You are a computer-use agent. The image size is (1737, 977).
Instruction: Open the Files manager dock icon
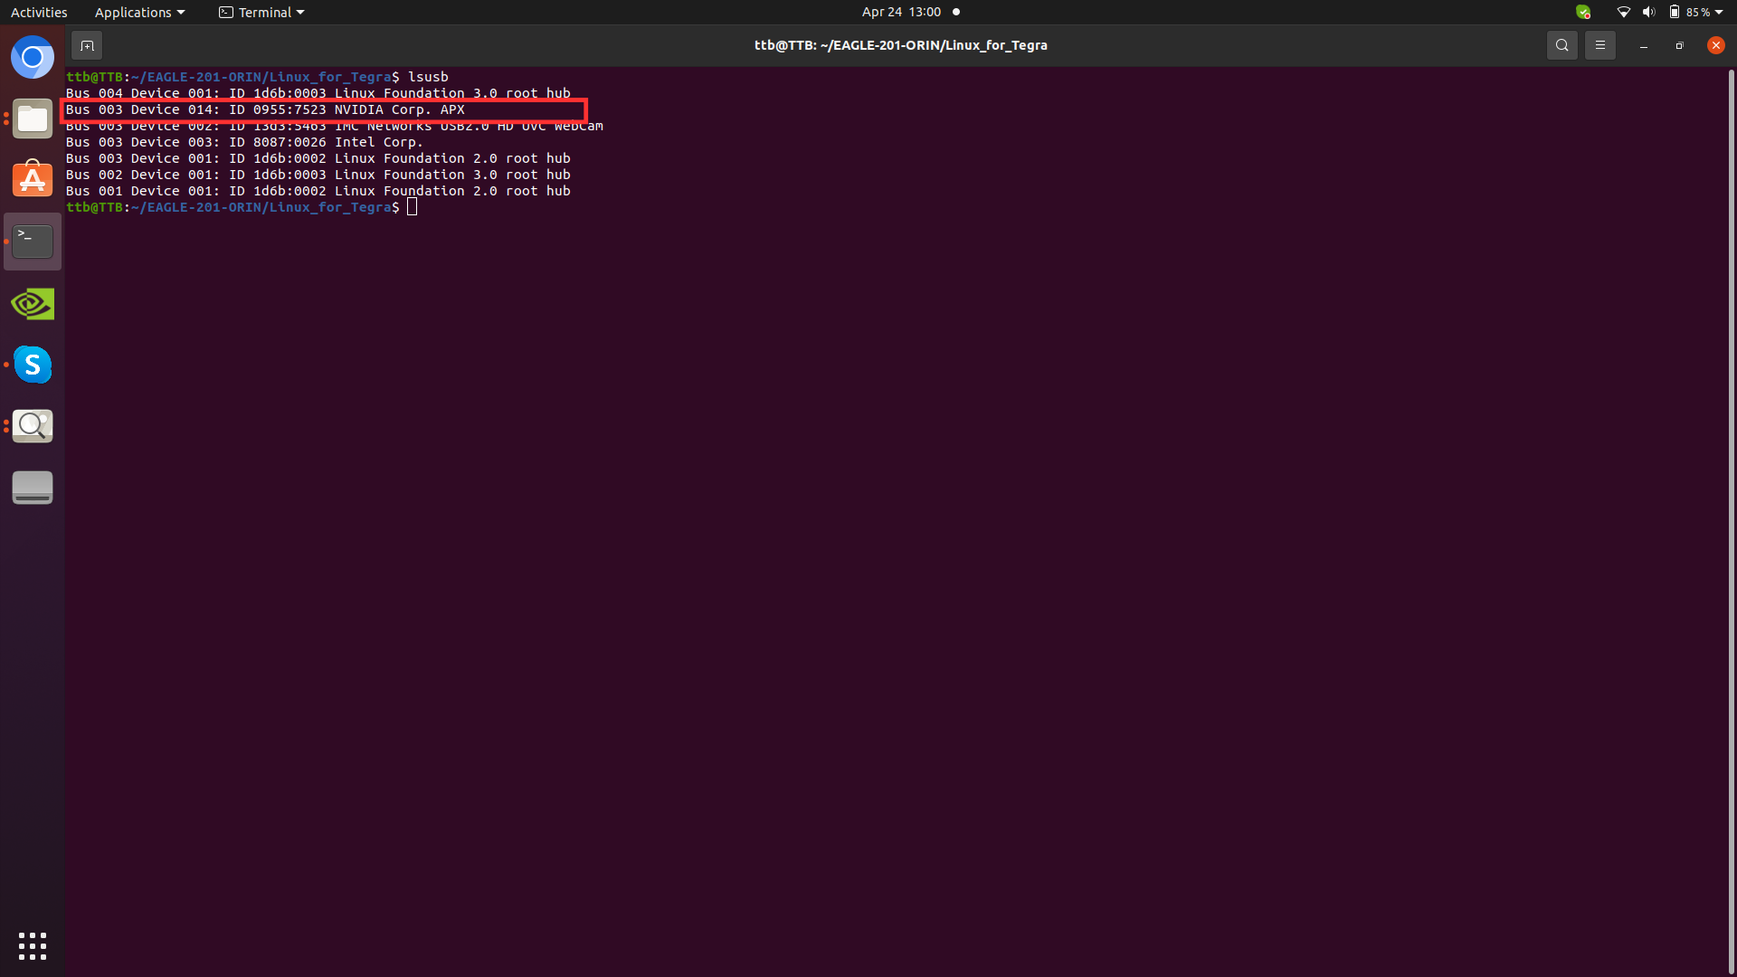(33, 119)
